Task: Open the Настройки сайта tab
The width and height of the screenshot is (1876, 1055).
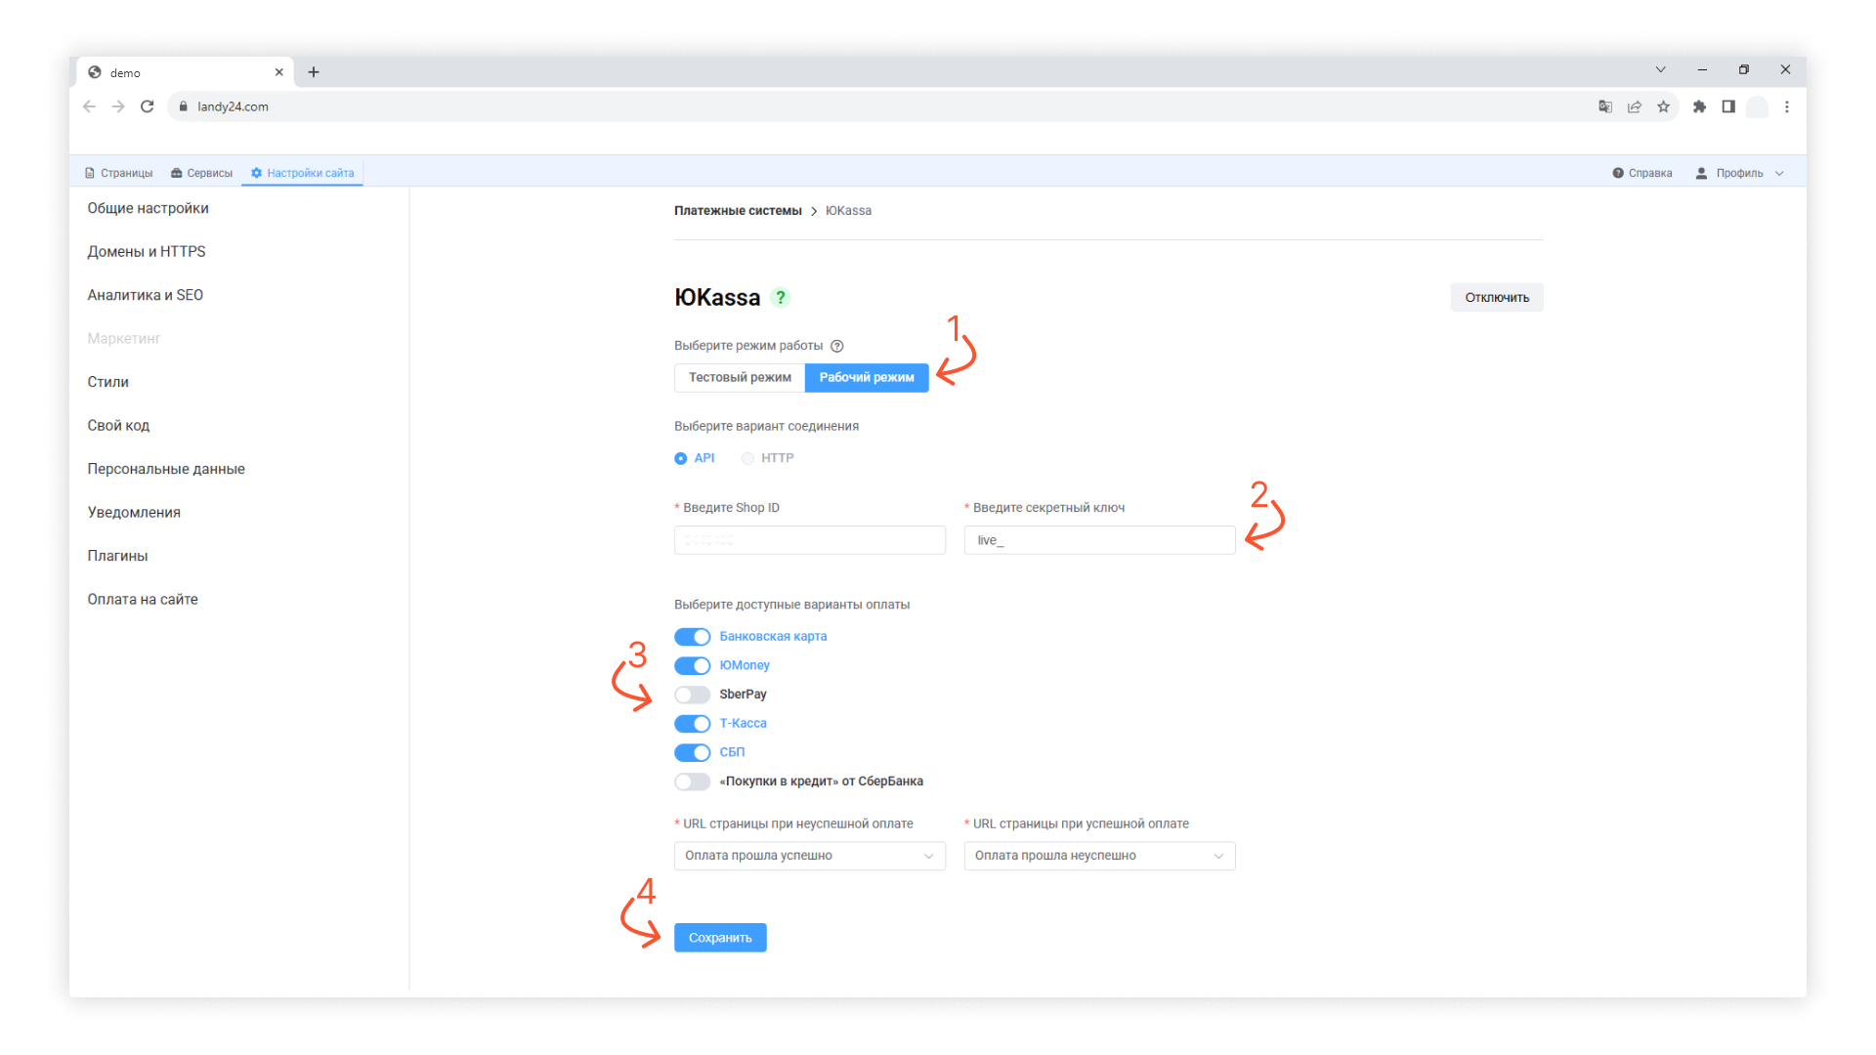Action: point(302,173)
